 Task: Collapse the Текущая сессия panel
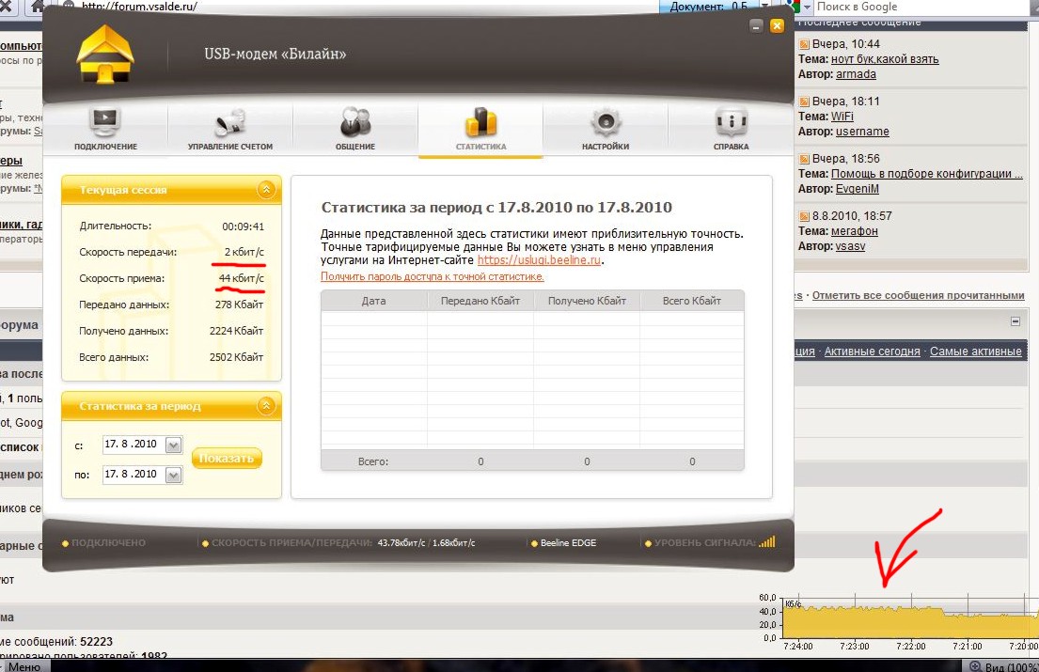pyautogui.click(x=265, y=190)
